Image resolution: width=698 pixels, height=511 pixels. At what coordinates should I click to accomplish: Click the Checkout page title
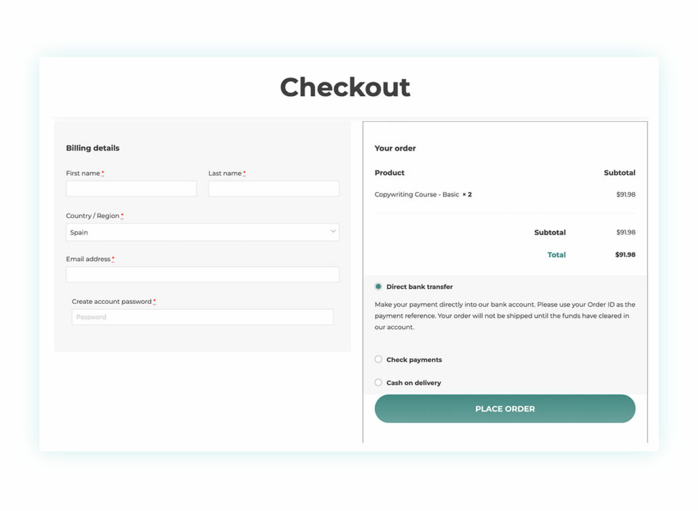(345, 87)
